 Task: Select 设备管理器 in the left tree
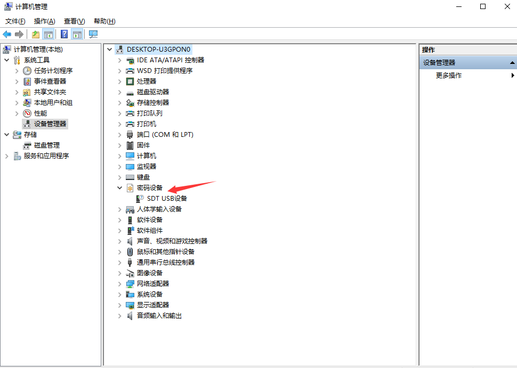coord(50,124)
